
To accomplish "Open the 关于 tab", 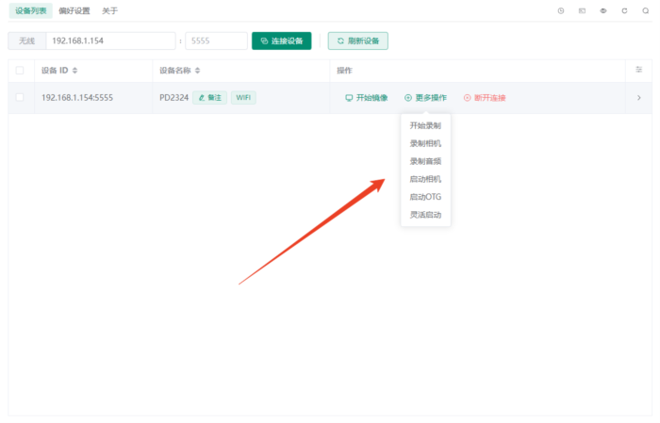I will (x=110, y=10).
